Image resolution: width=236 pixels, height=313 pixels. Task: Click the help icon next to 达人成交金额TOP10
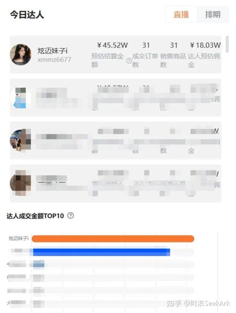pos(70,216)
